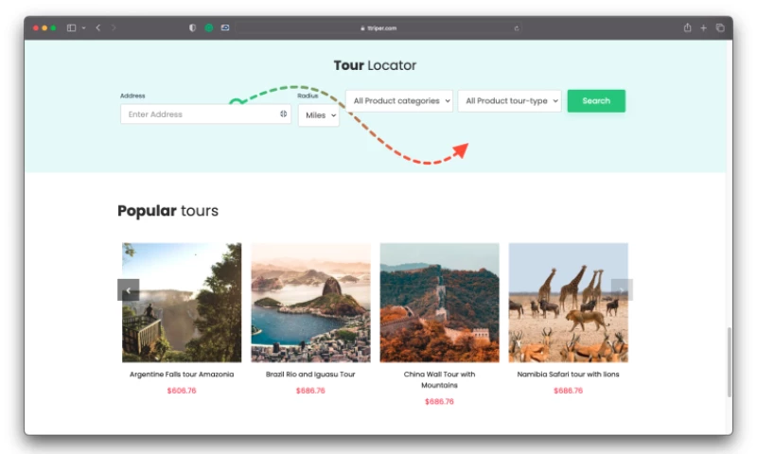
Task: Click price under Brazil Rio tour
Action: coord(310,391)
